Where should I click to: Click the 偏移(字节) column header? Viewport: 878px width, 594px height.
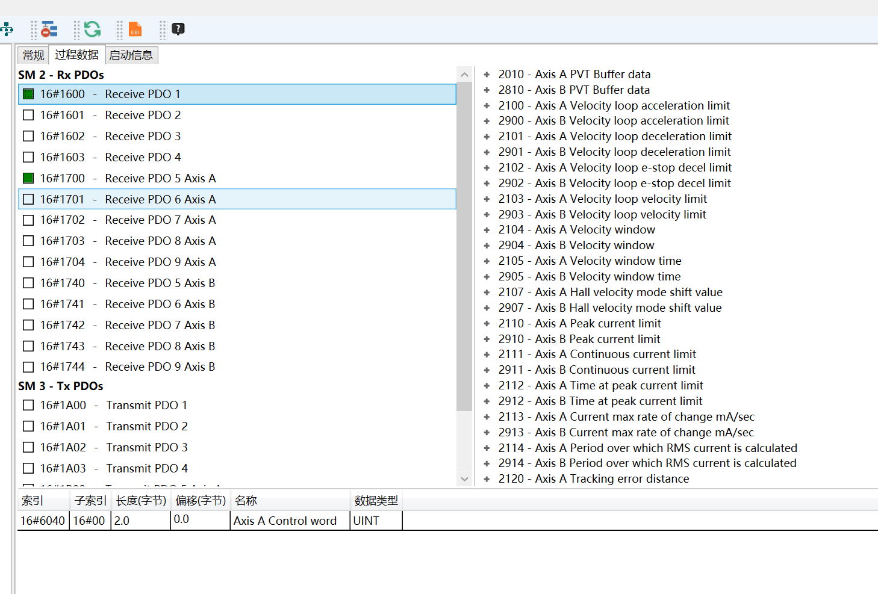click(x=201, y=501)
